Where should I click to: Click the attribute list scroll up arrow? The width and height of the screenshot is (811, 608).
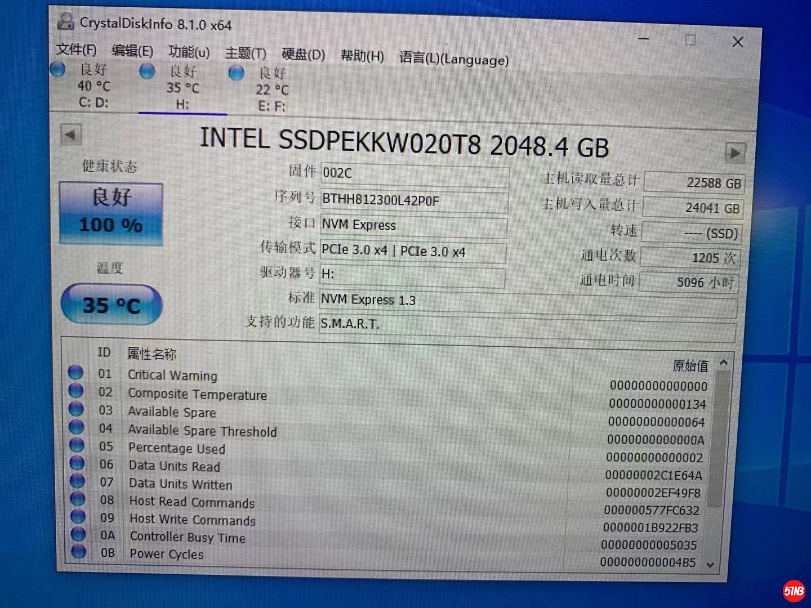pos(724,363)
